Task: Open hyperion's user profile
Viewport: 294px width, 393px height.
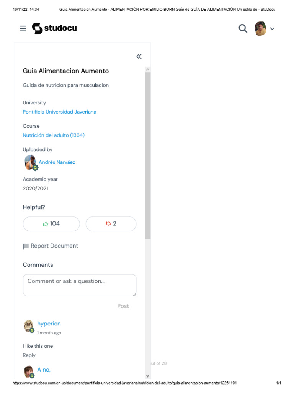Action: coord(49,324)
